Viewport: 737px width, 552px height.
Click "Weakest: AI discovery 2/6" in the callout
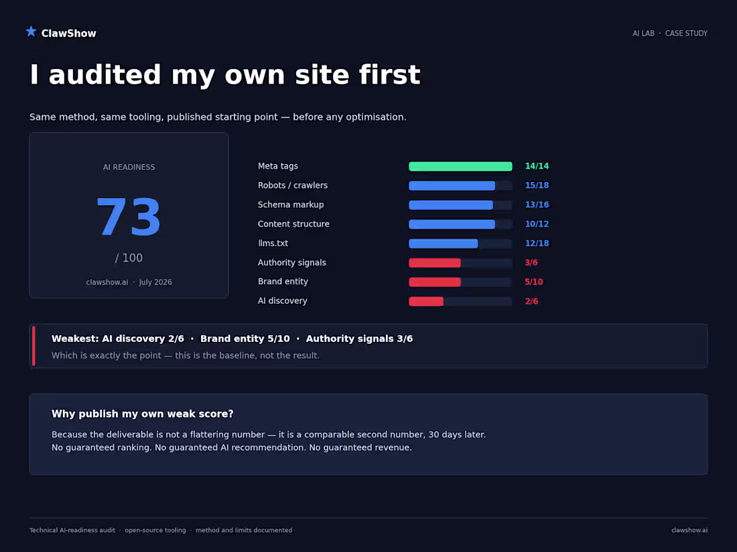point(117,339)
